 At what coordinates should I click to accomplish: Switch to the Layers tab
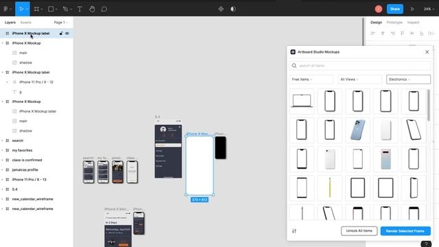10,23
